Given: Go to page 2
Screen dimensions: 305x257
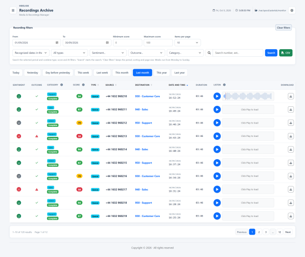Looking at the screenshot, I should [x=259, y=232].
